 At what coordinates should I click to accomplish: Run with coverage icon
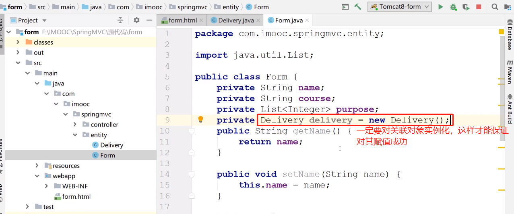[x=466, y=7]
